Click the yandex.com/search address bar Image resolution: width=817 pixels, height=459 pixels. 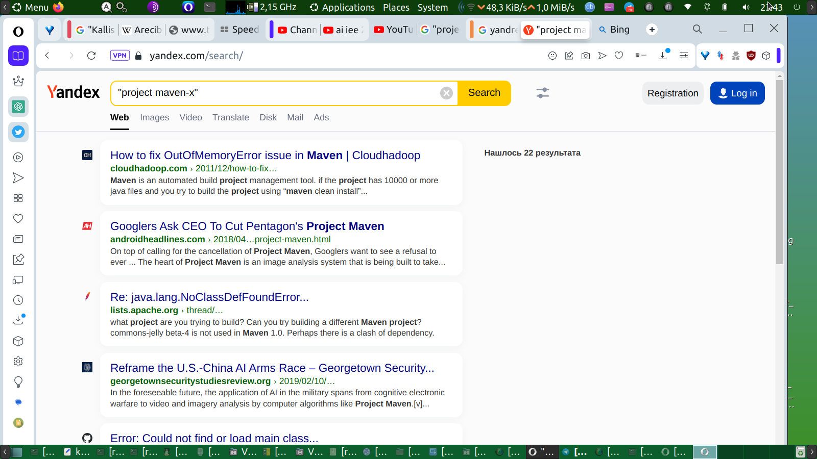(x=196, y=56)
